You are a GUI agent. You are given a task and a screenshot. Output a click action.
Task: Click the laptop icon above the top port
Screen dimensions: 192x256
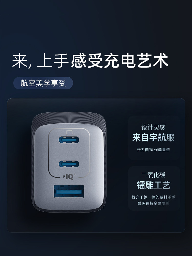pyautogui.click(x=69, y=133)
